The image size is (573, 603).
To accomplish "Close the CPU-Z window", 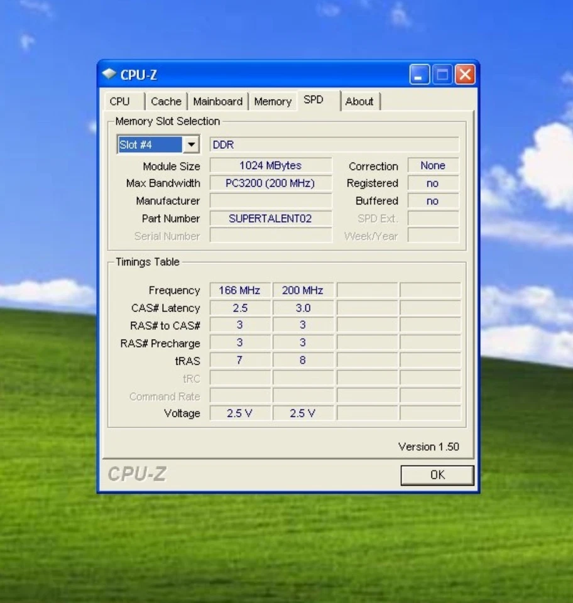I will pyautogui.click(x=465, y=75).
